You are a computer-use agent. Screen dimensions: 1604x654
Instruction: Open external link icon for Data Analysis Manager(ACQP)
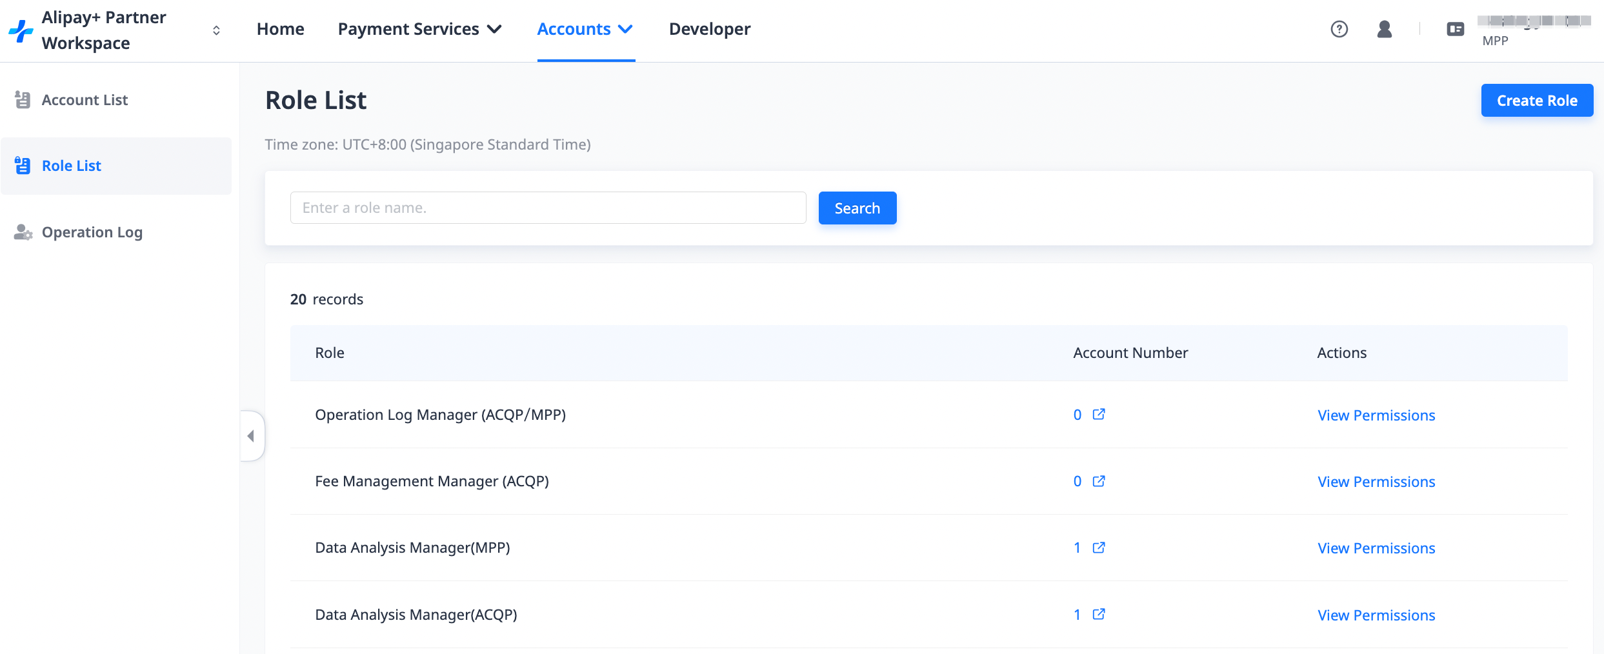[1098, 614]
